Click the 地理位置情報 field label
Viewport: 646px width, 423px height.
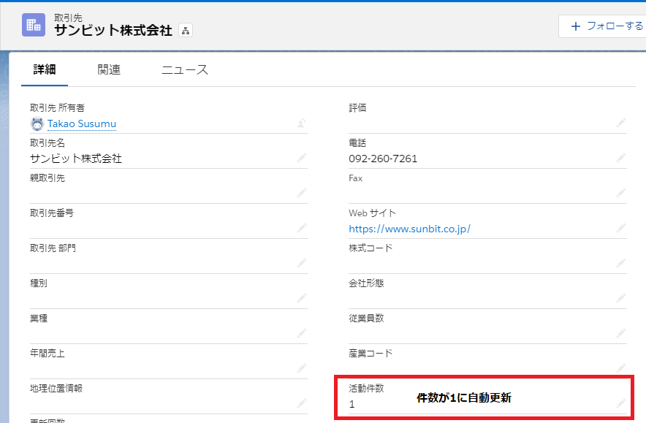point(56,388)
